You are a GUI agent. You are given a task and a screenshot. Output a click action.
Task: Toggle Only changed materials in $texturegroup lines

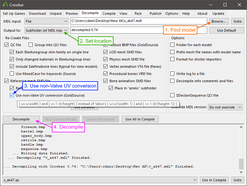[12, 59]
